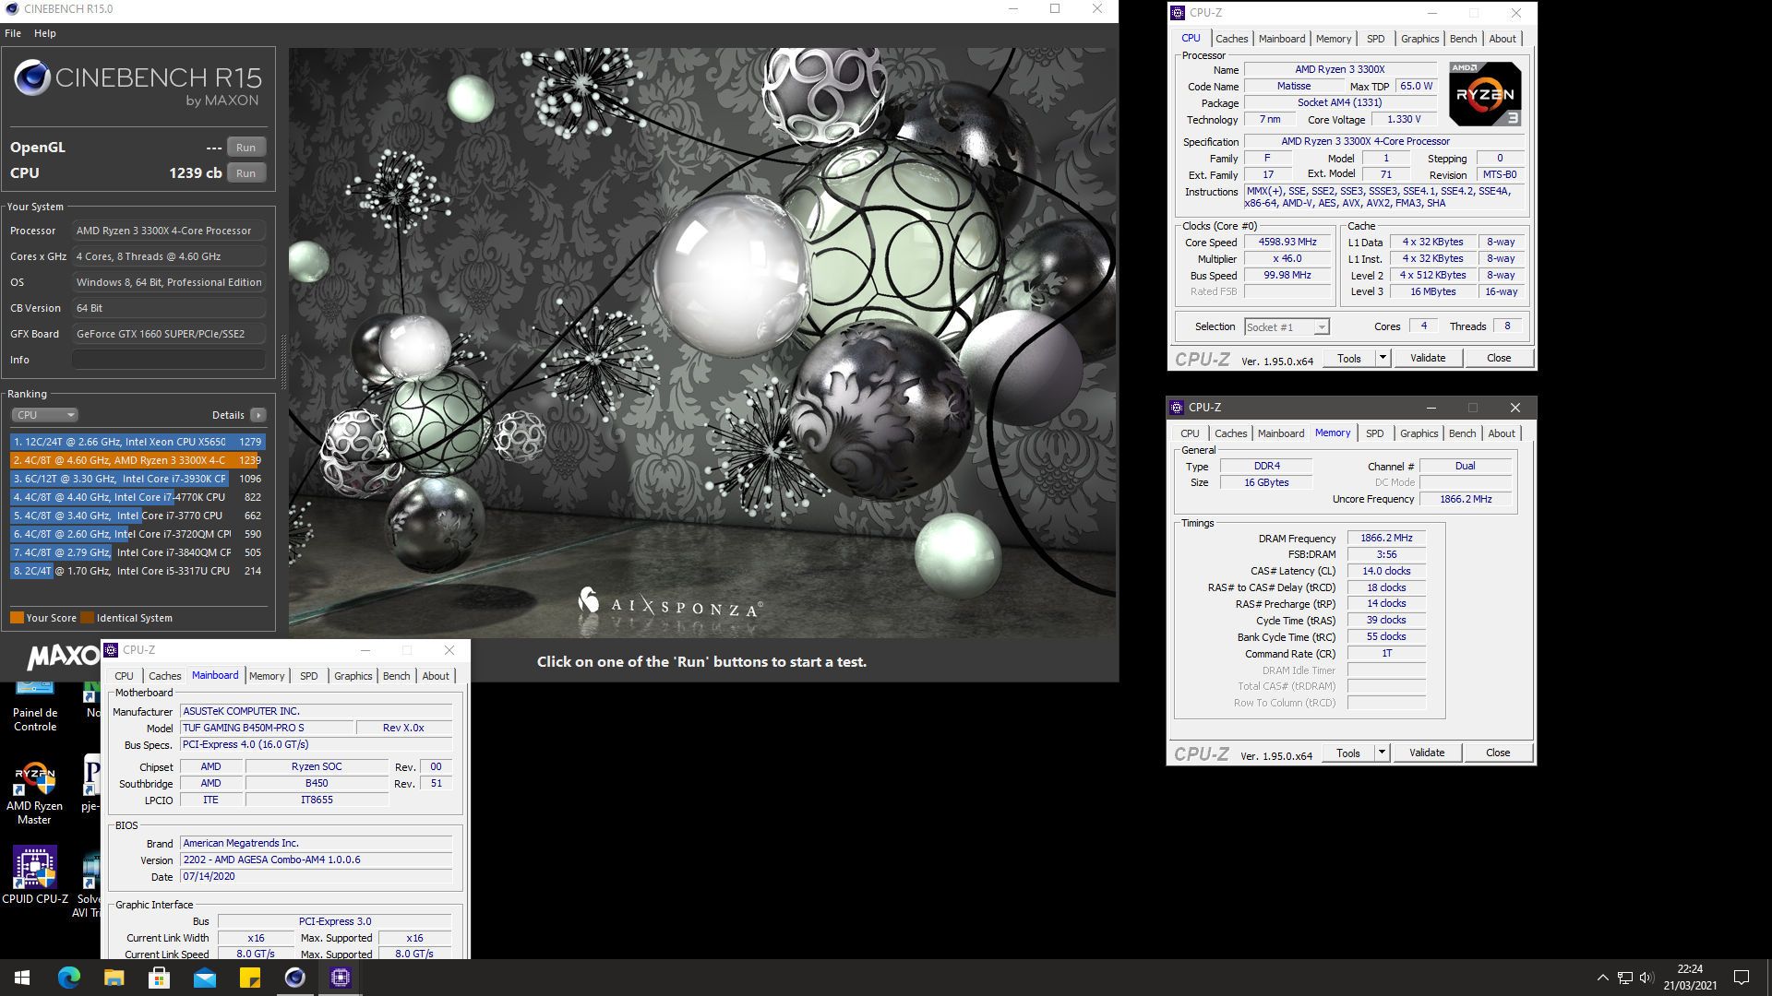1772x996 pixels.
Task: Open CPUID CPU-Z desktop shortcut
Action: point(35,874)
